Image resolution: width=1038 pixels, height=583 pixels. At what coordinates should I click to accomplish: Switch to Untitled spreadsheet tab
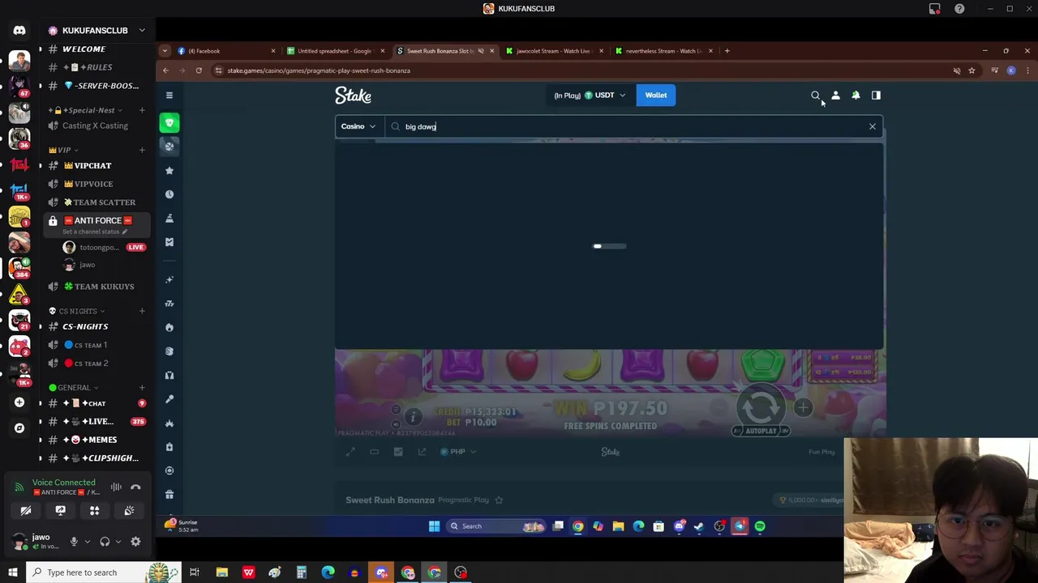334,51
